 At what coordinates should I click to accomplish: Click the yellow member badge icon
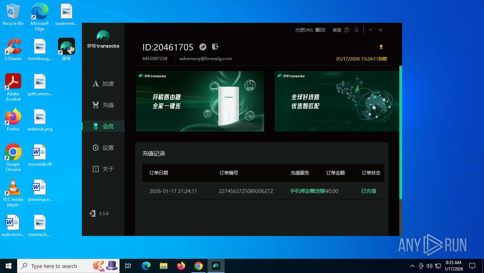[381, 47]
